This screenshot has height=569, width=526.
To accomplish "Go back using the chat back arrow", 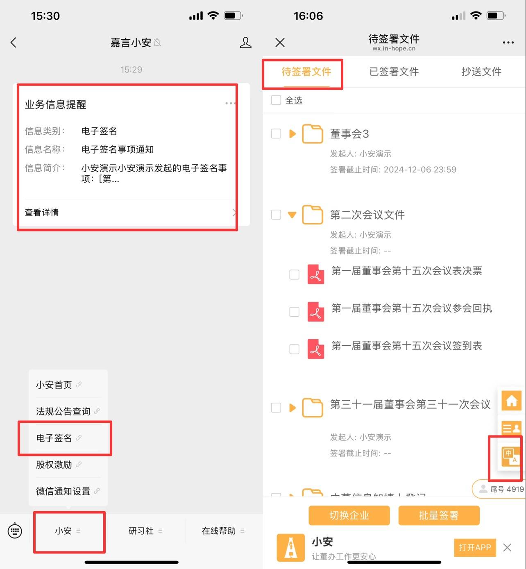I will [x=14, y=43].
